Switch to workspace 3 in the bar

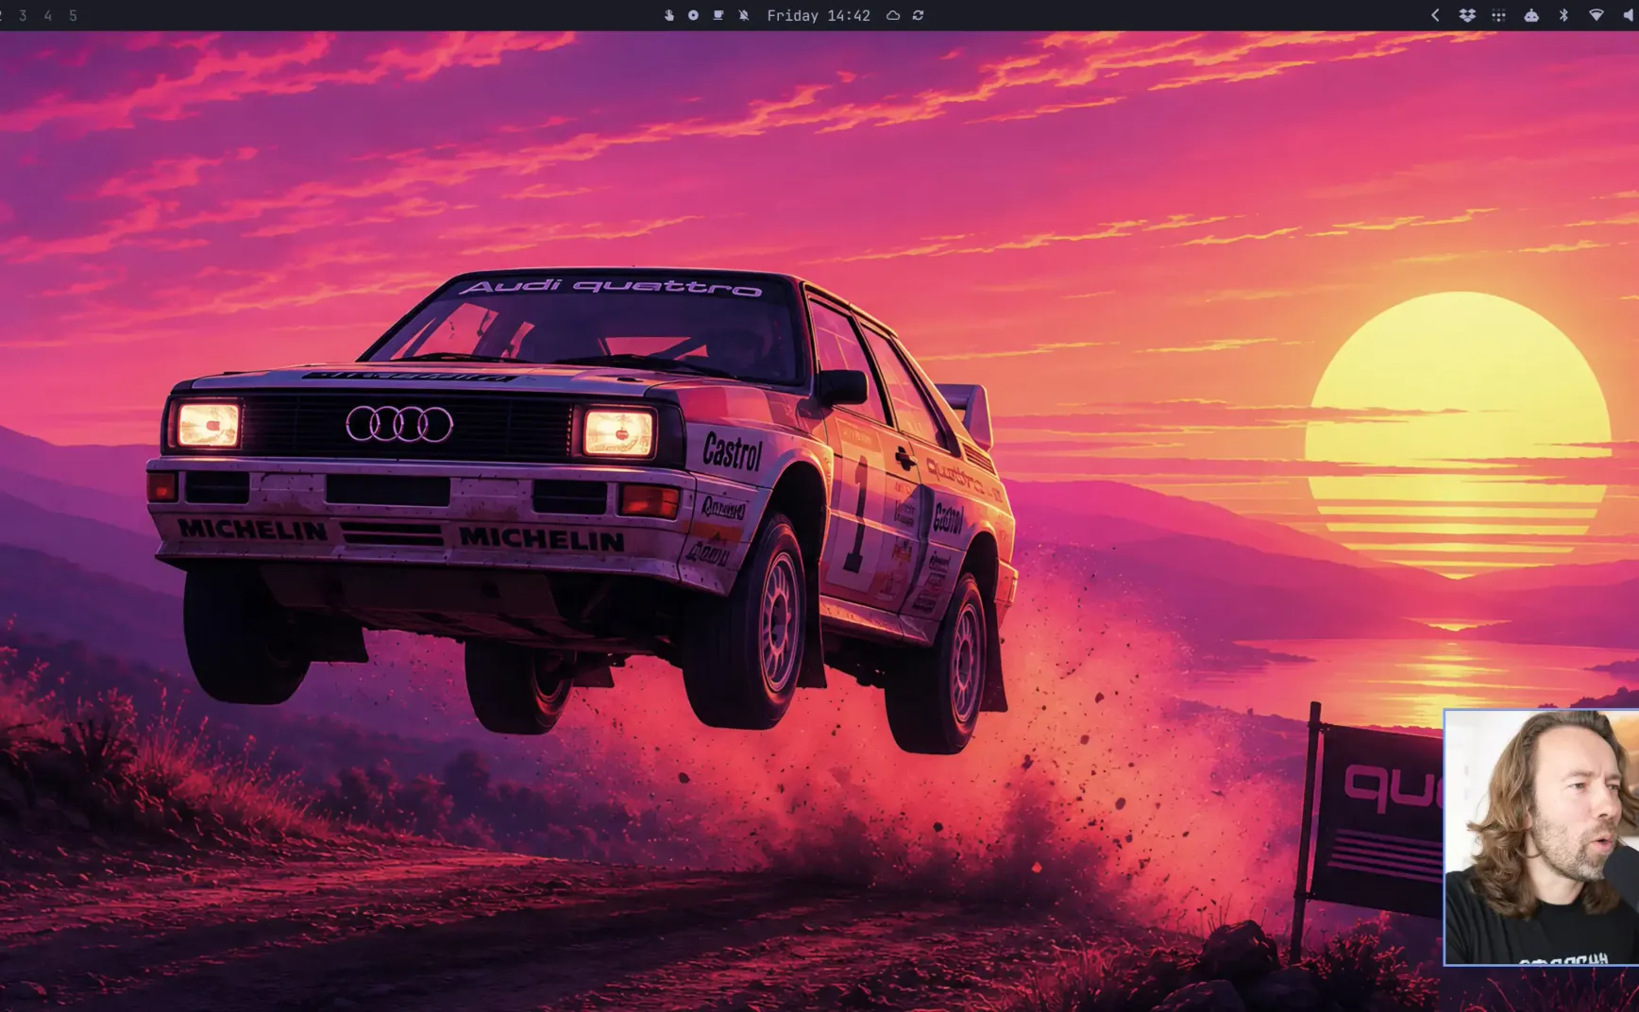23,16
